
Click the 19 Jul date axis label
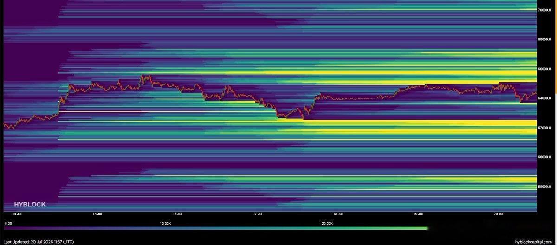click(x=418, y=214)
